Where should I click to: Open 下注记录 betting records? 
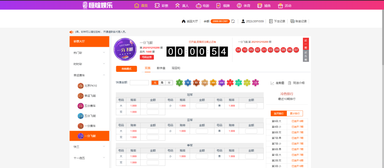[x=277, y=21]
